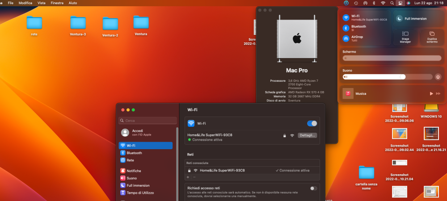Skip to next track in Musica
This screenshot has height=201, width=447.
[x=438, y=94]
